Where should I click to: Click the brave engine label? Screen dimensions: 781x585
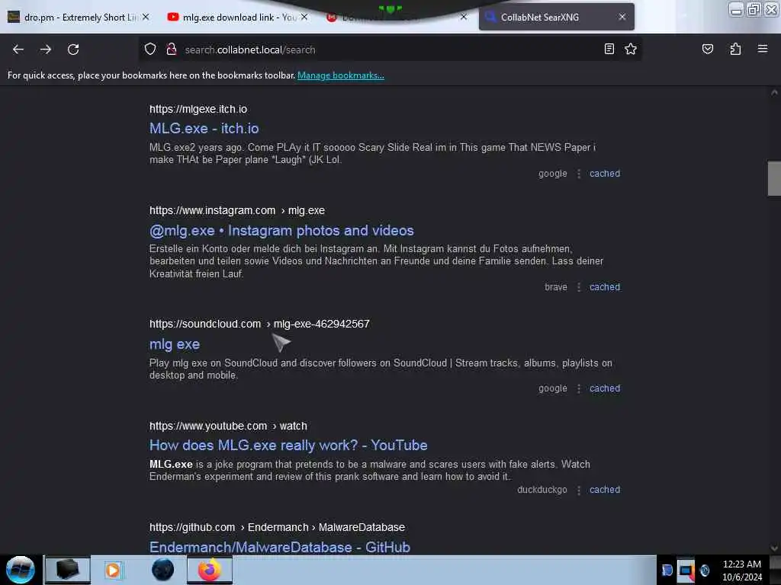[556, 287]
